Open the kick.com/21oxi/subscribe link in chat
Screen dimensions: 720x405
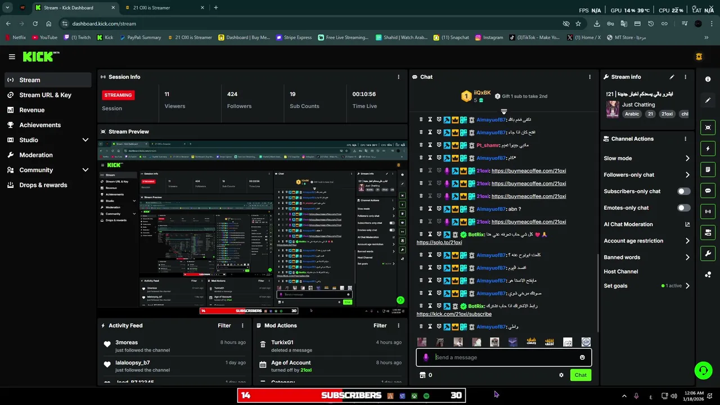point(454,314)
